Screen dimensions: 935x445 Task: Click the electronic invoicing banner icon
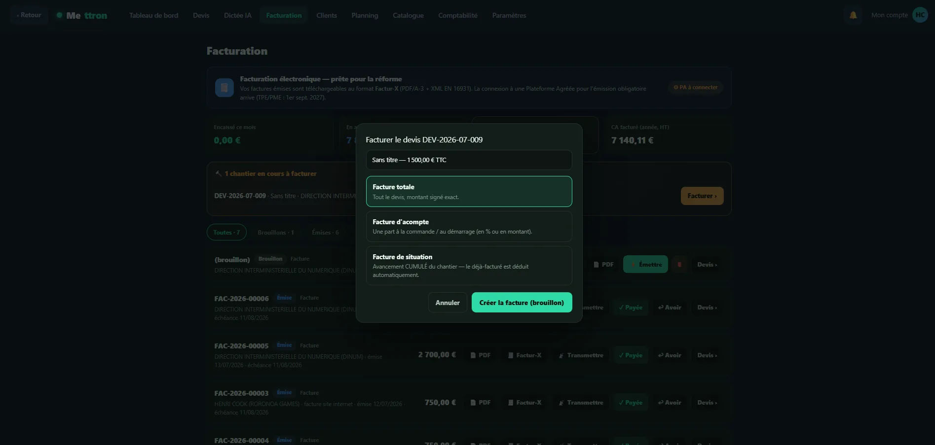click(224, 88)
